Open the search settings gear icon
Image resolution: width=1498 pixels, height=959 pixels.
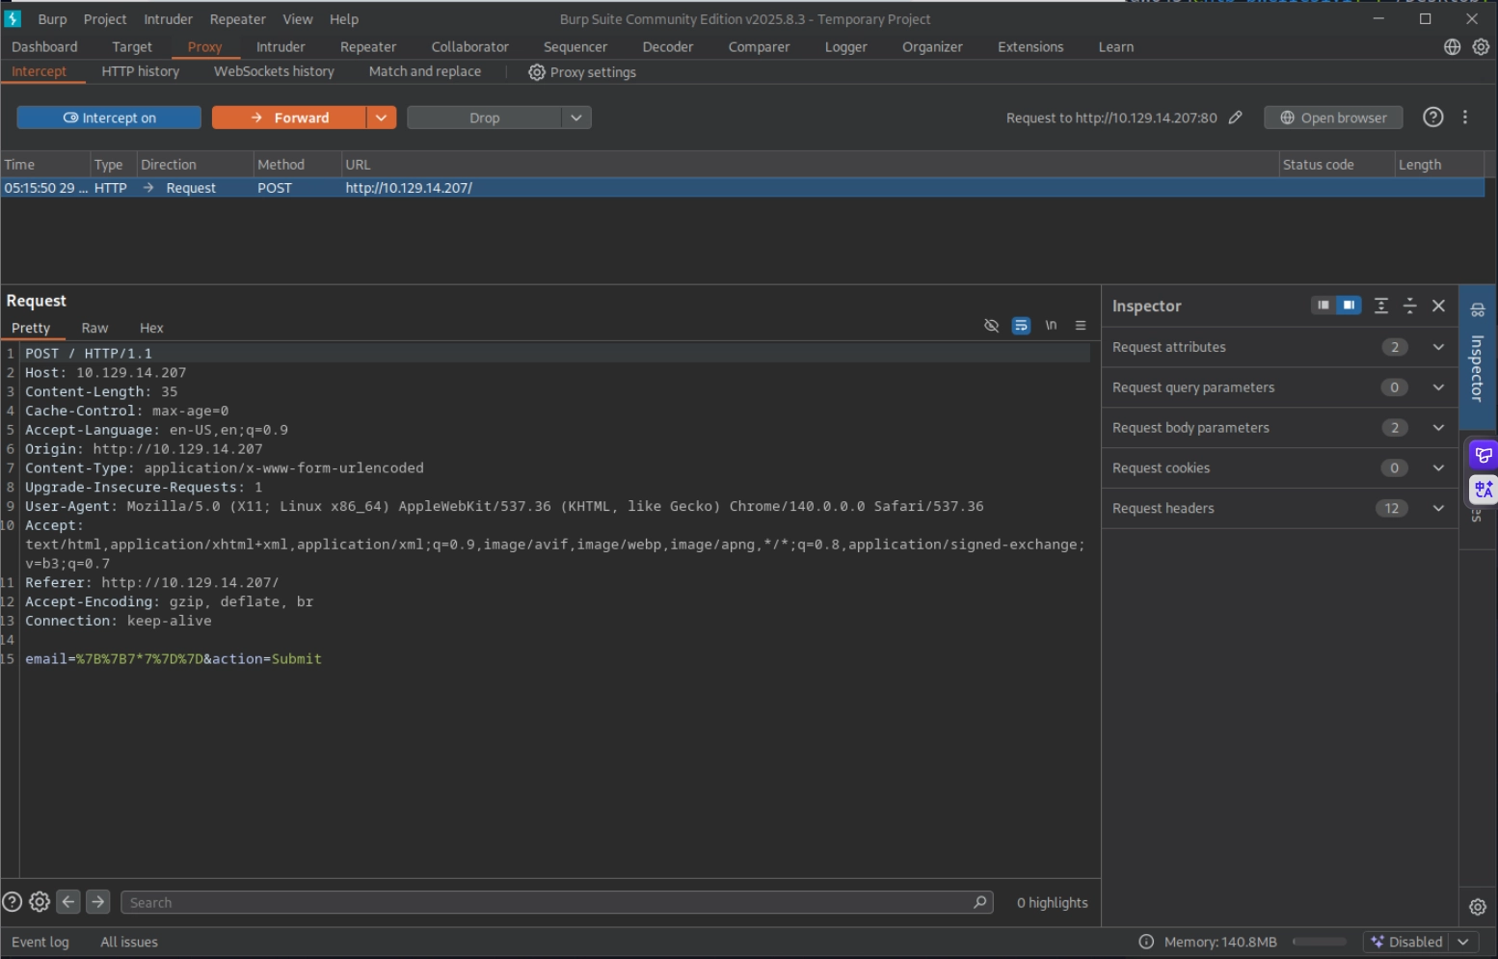click(40, 902)
